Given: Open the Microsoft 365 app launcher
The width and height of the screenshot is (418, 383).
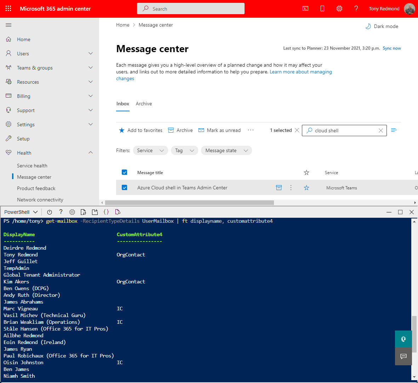Looking at the screenshot, I should pos(8,9).
